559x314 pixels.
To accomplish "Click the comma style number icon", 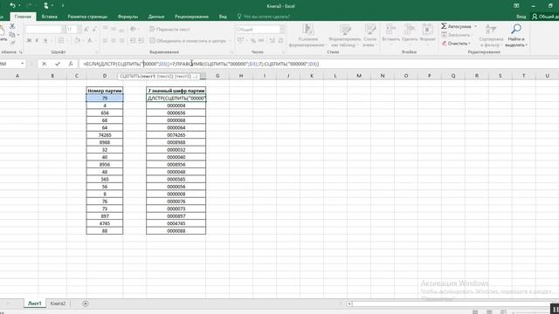I will [261, 41].
